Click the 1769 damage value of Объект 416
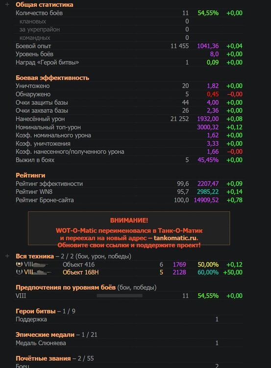 pyautogui.click(x=179, y=264)
